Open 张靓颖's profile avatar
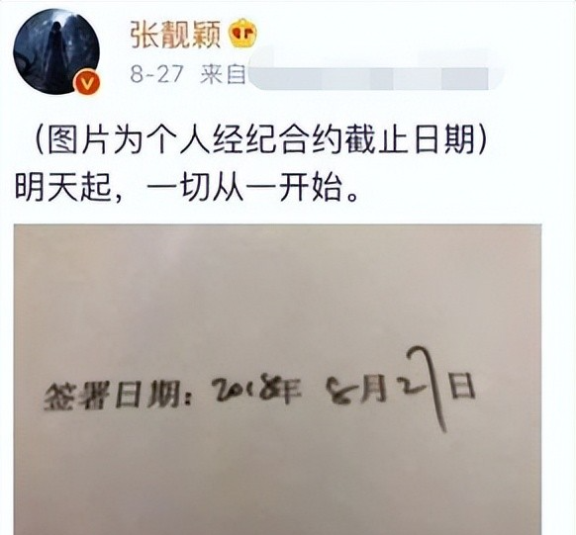 (56, 51)
